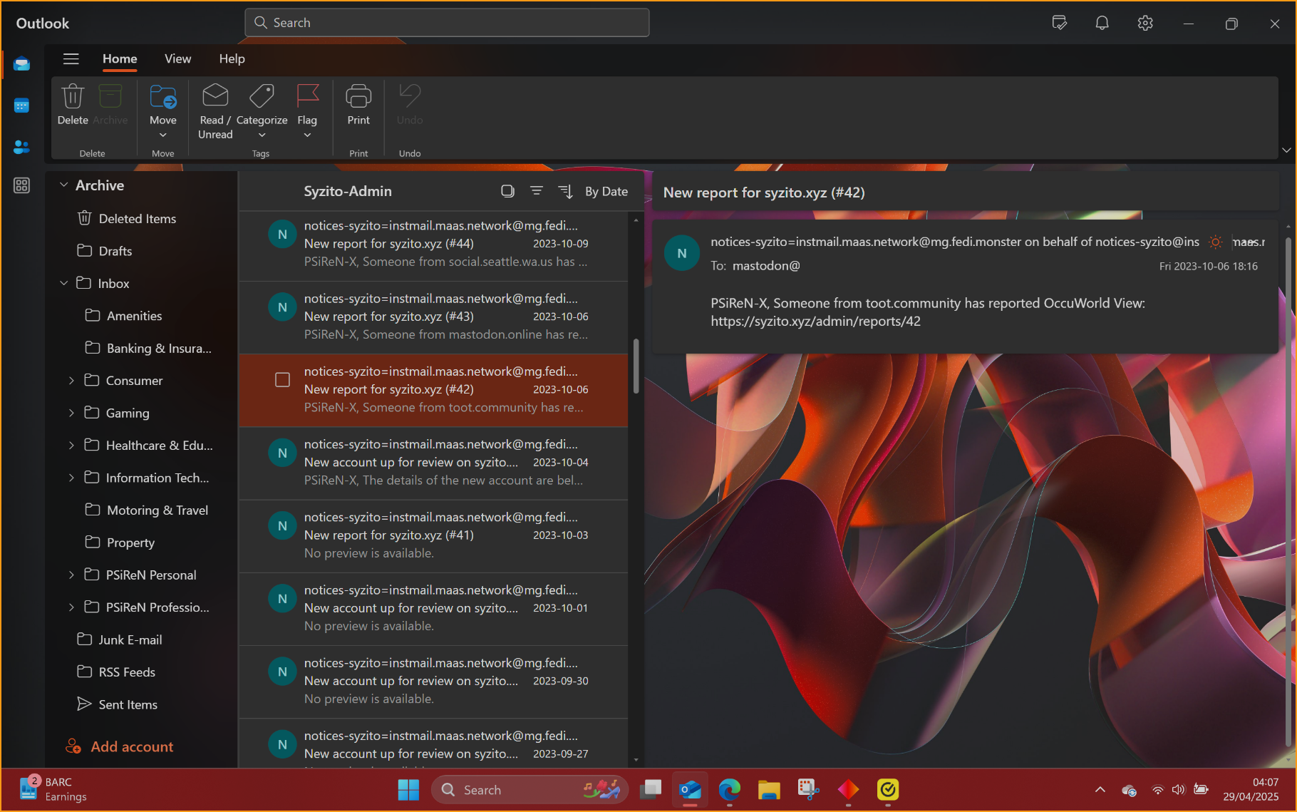The height and width of the screenshot is (812, 1297).
Task: Click Add account link
Action: click(119, 746)
